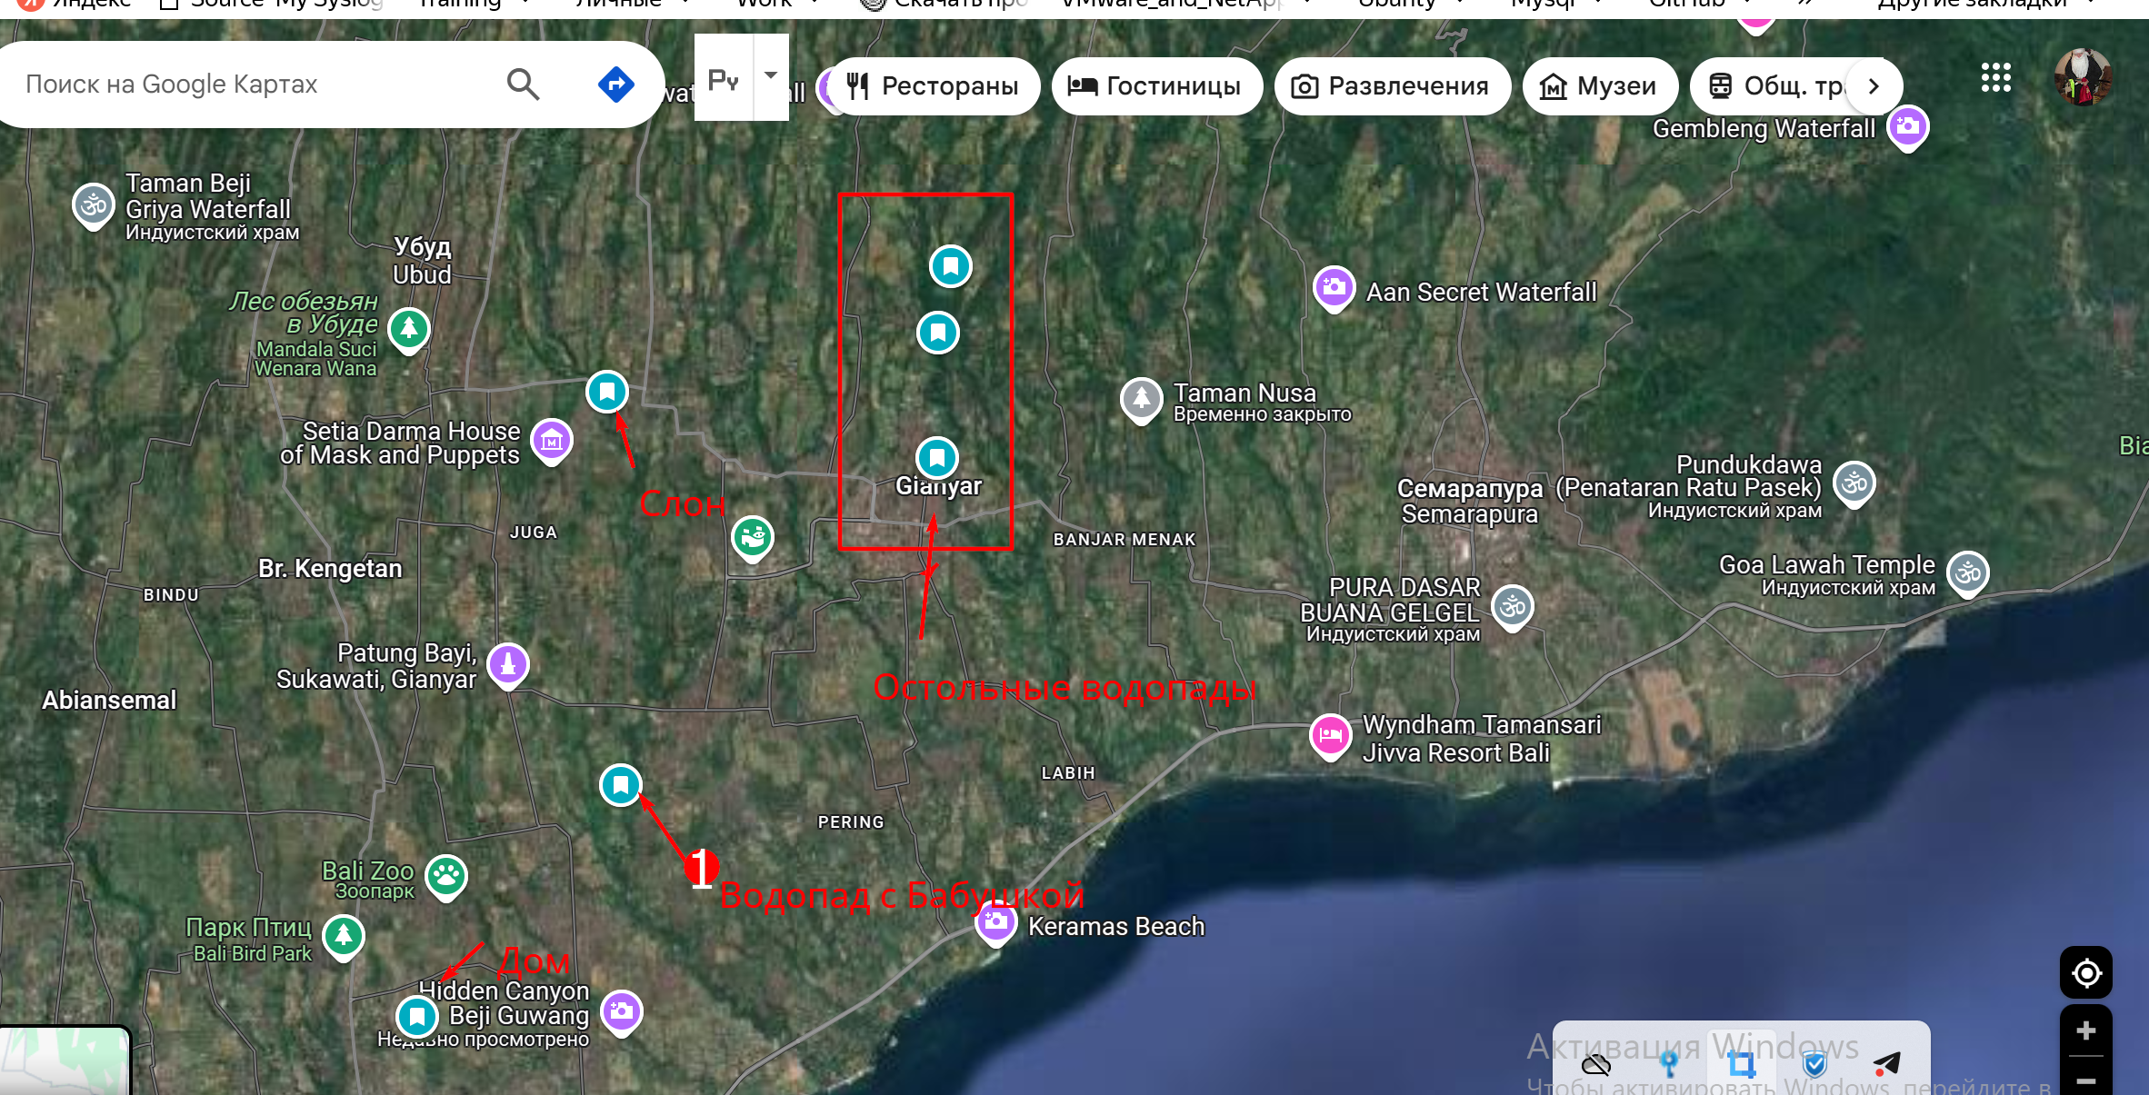
Task: Open Google apps grid
Action: pos(1995,78)
